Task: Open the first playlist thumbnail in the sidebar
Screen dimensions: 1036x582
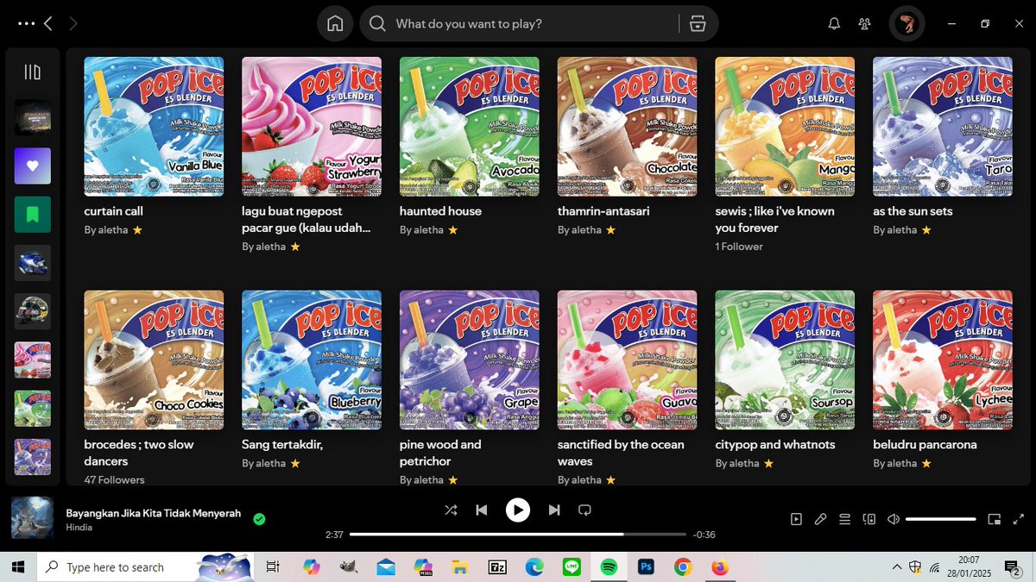Action: click(x=33, y=117)
